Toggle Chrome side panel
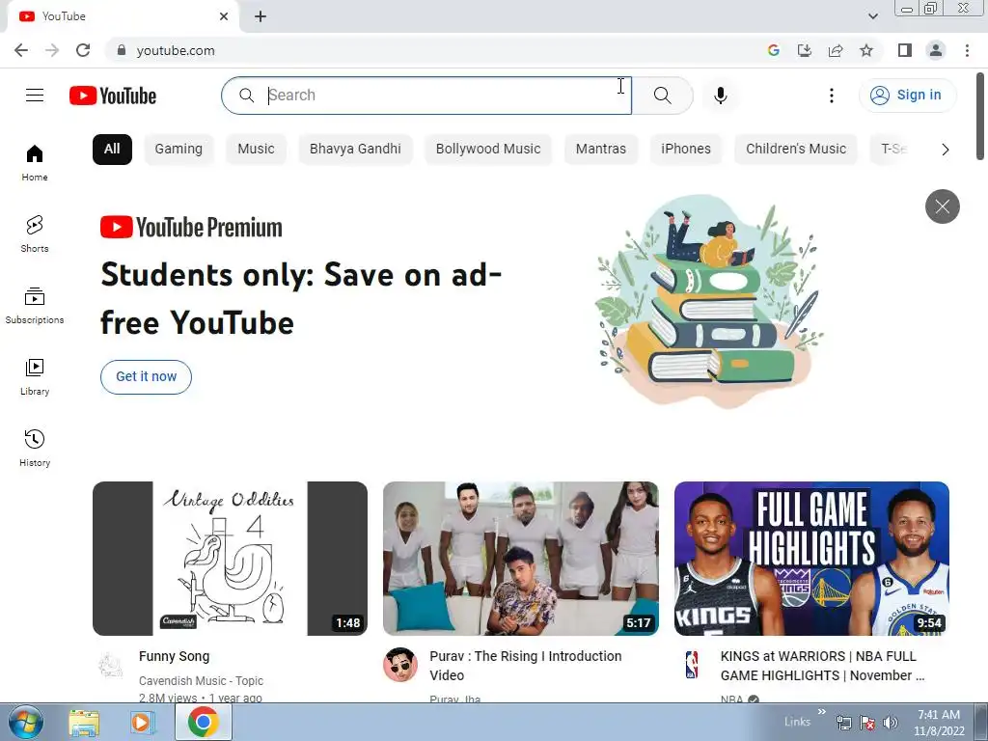The height and width of the screenshot is (741, 988). (x=905, y=50)
